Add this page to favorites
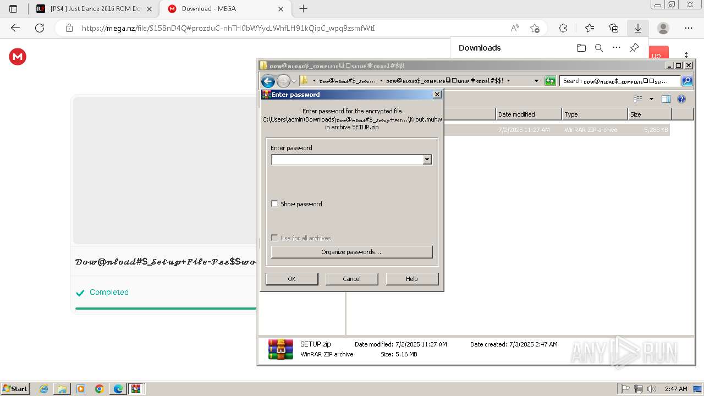Viewport: 704px width, 396px height. coord(535,28)
